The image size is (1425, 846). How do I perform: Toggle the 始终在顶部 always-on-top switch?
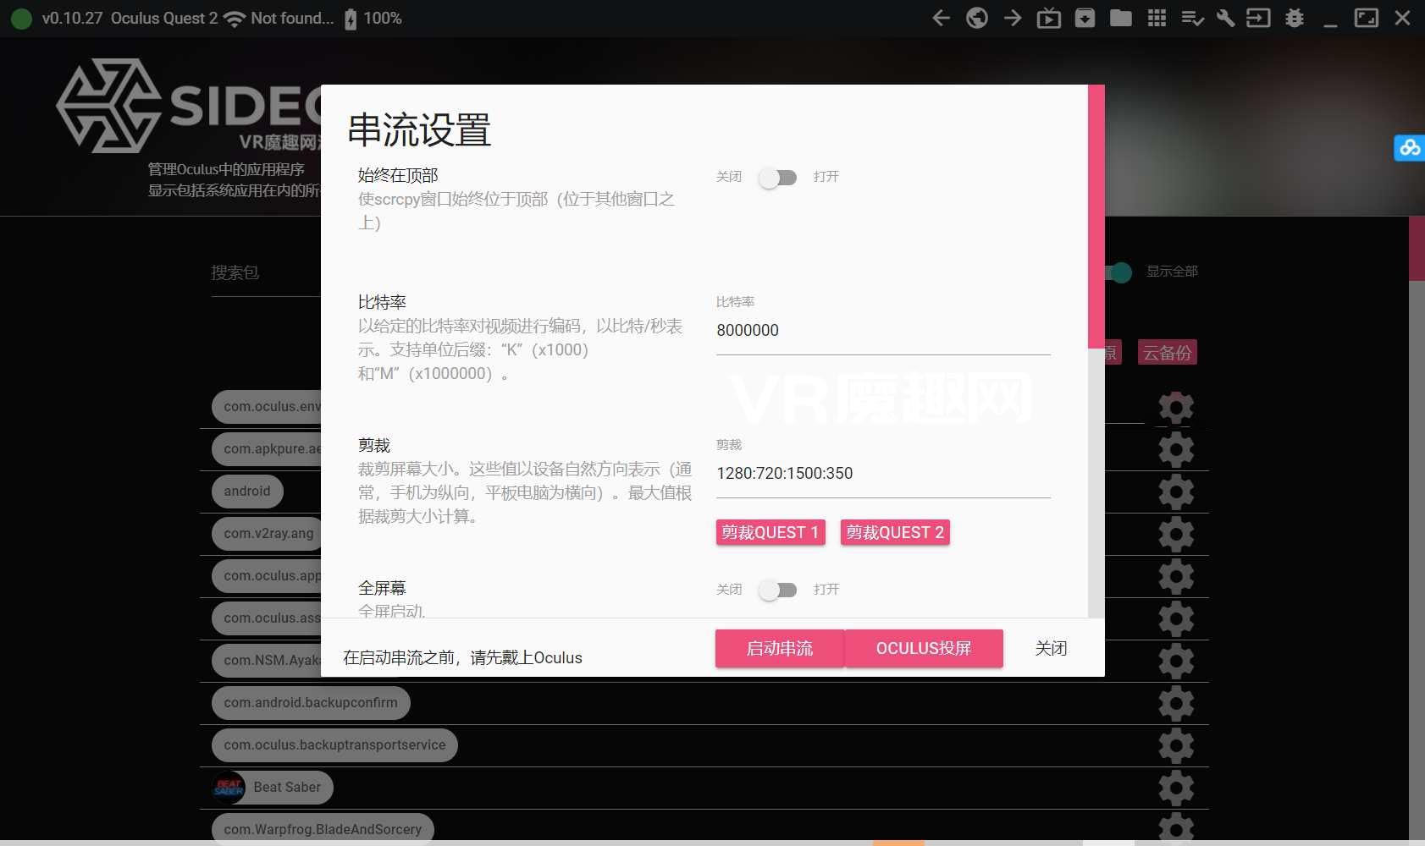coord(777,177)
